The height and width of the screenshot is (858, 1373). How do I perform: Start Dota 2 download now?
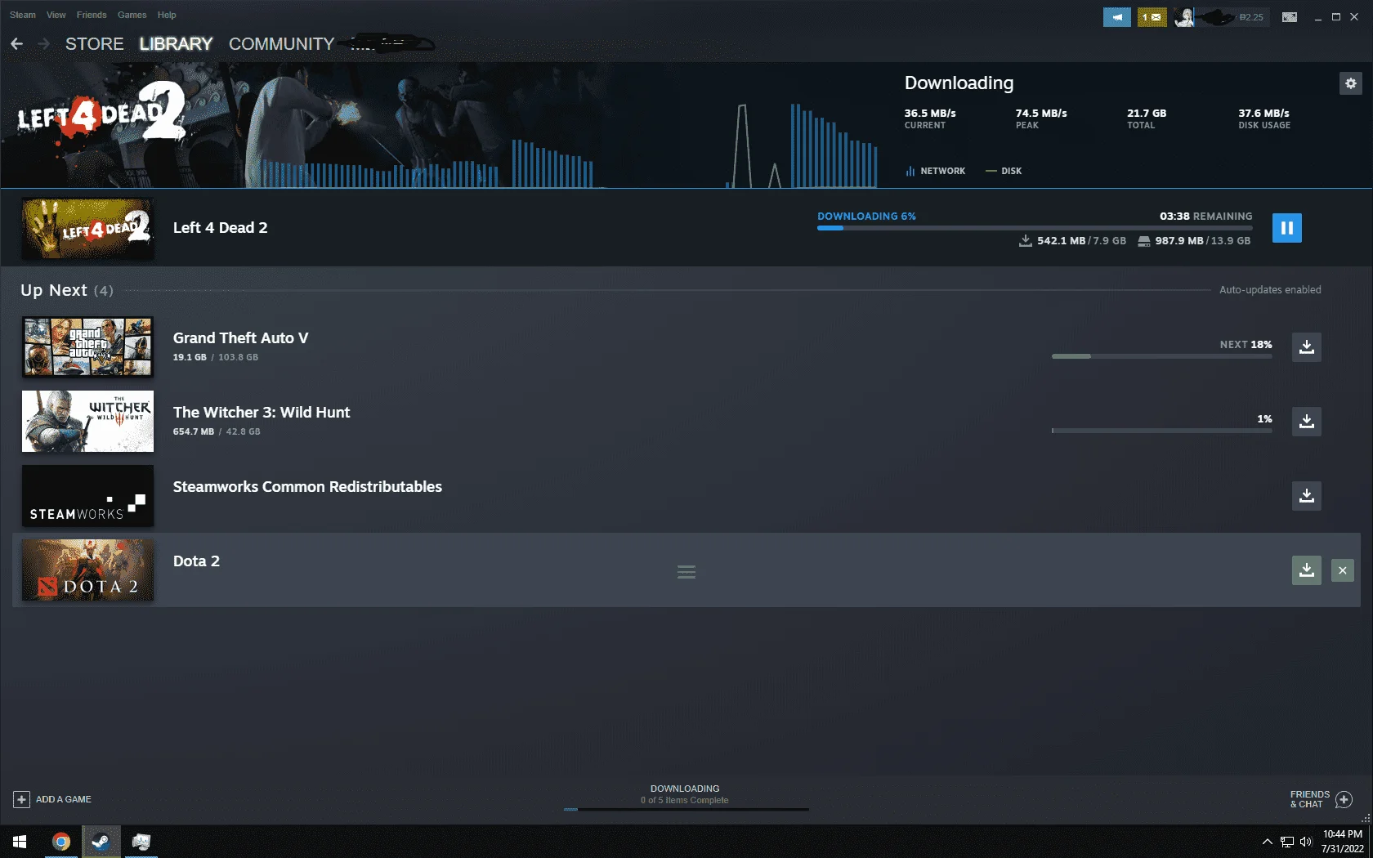click(x=1306, y=570)
